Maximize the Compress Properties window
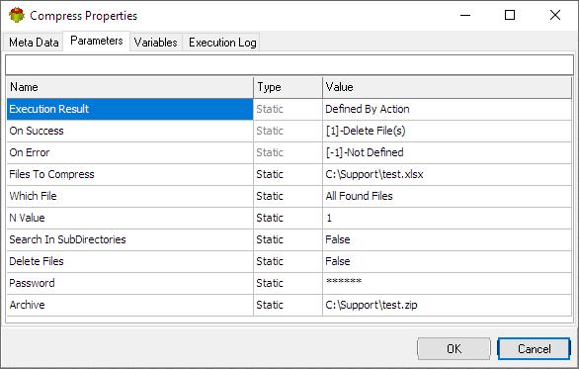The image size is (579, 369). 510,15
